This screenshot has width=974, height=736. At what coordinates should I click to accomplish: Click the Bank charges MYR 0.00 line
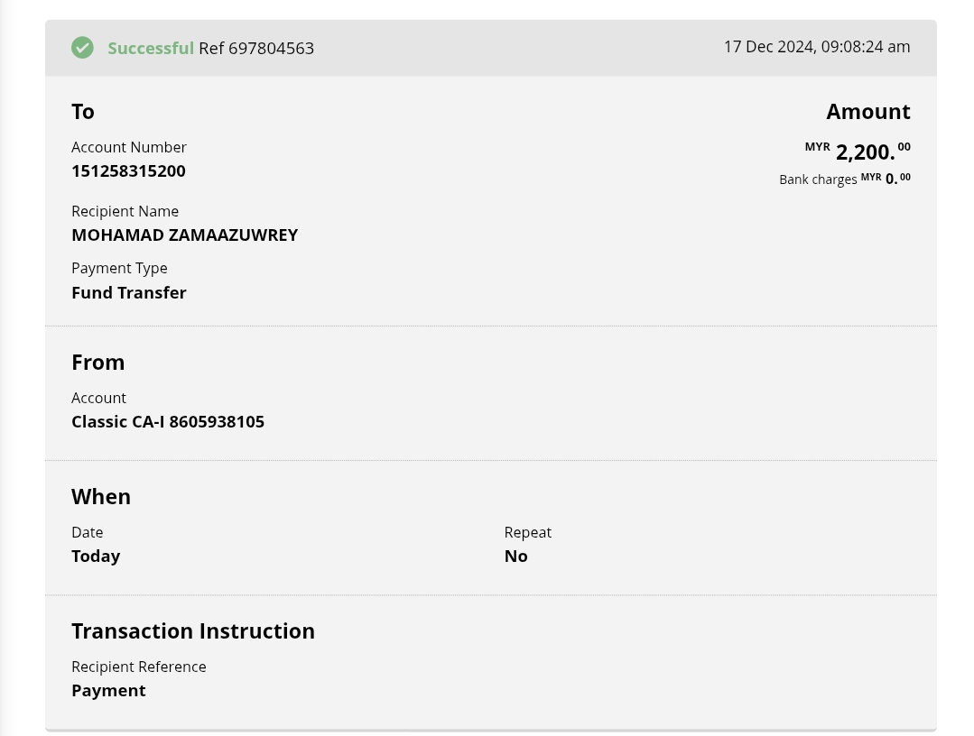[844, 179]
